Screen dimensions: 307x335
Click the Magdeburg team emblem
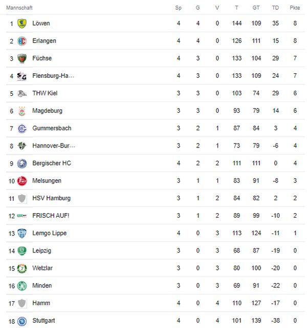[22, 111]
